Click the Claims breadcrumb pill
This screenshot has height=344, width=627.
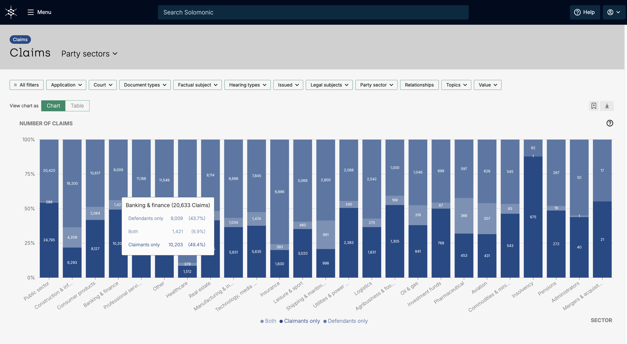pos(20,39)
